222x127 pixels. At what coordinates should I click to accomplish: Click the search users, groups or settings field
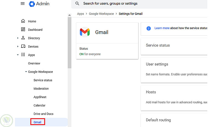click(139, 4)
